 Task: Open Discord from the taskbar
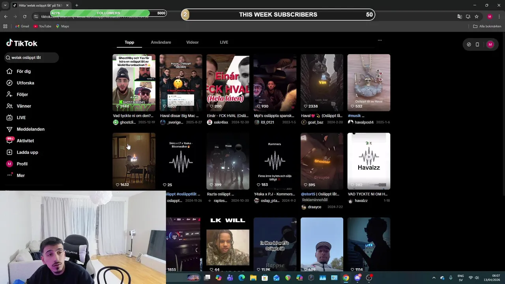(x=357, y=278)
